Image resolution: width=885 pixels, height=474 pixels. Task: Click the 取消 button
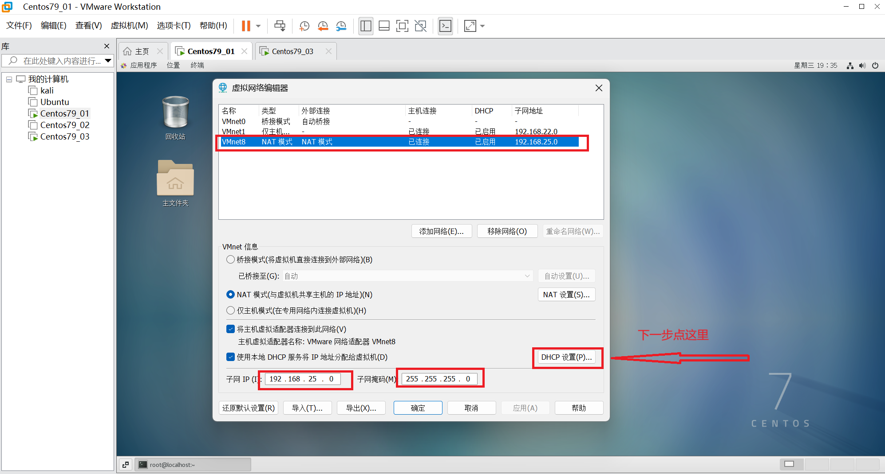[x=471, y=408]
